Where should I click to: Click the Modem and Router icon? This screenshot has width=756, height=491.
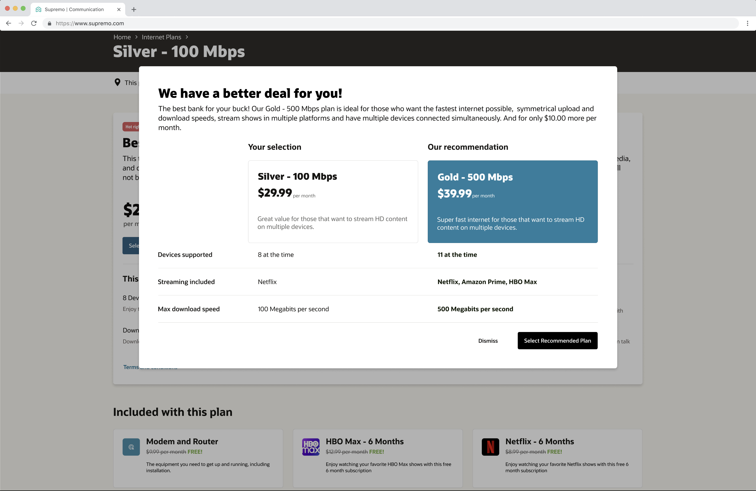(131, 447)
